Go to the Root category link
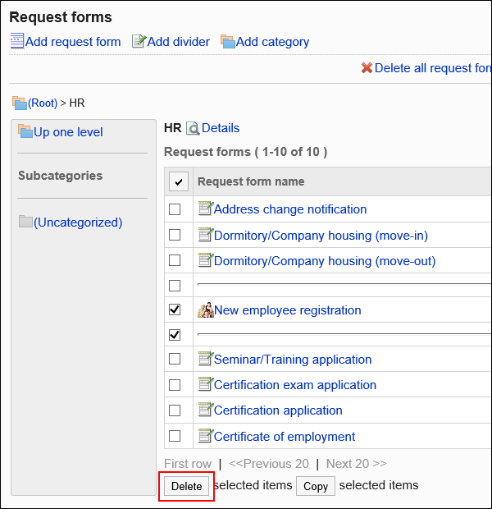Image resolution: width=492 pixels, height=509 pixels. 43,103
